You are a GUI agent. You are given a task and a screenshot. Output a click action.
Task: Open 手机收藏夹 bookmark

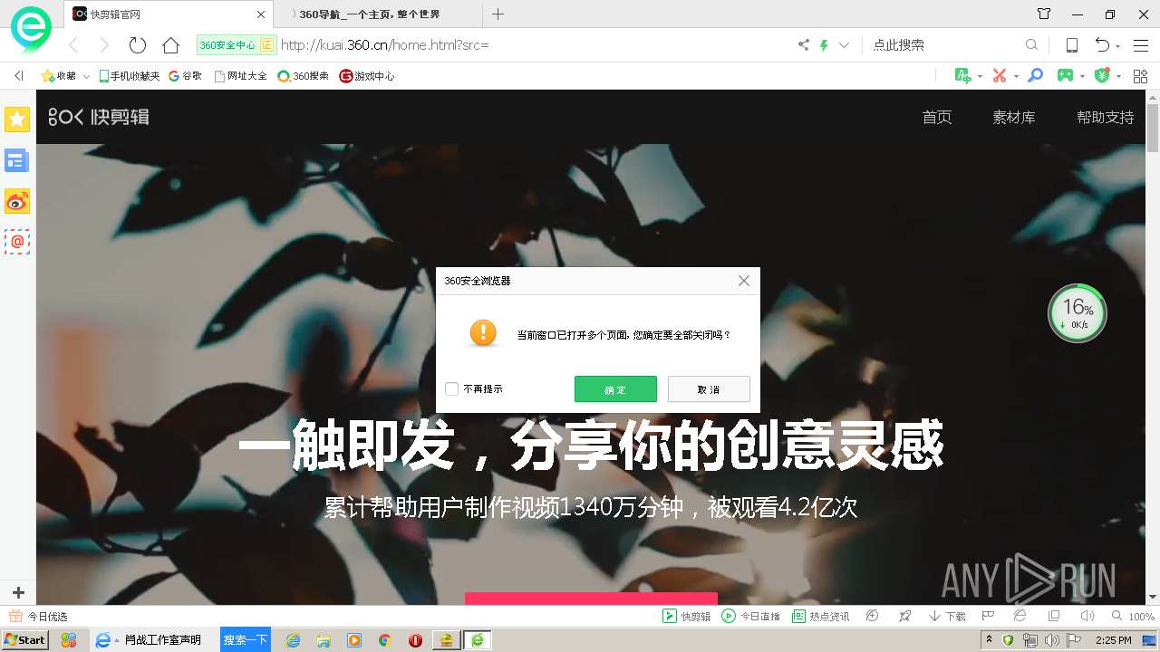[129, 76]
